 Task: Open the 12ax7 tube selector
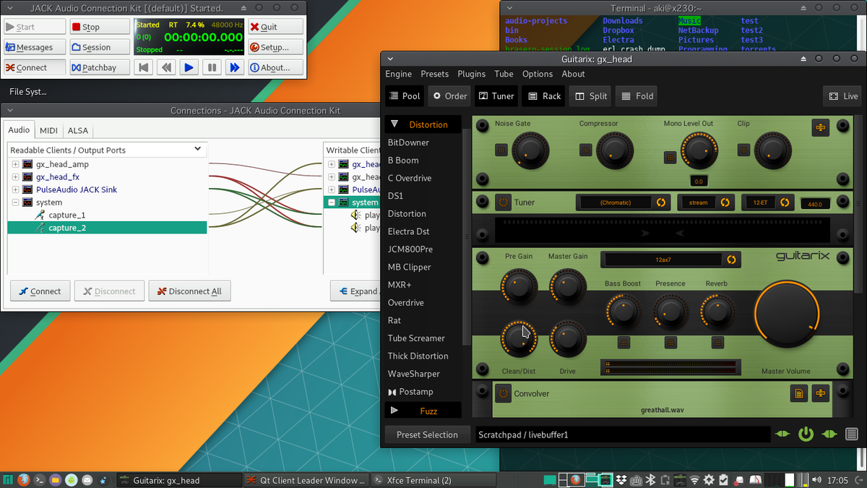click(x=671, y=259)
